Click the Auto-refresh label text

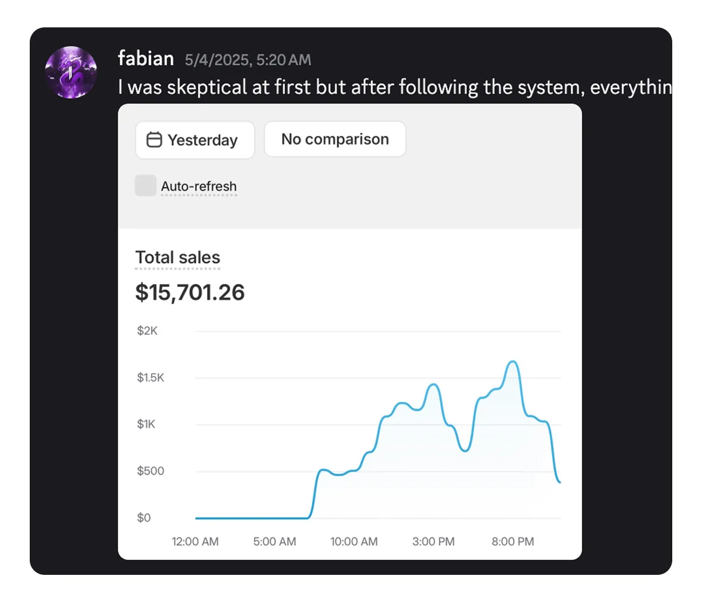click(x=199, y=186)
